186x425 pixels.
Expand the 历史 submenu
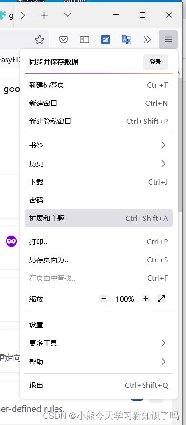pyautogui.click(x=99, y=164)
